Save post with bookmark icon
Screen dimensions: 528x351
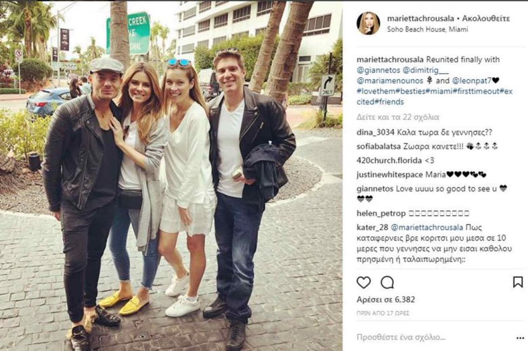tap(518, 282)
